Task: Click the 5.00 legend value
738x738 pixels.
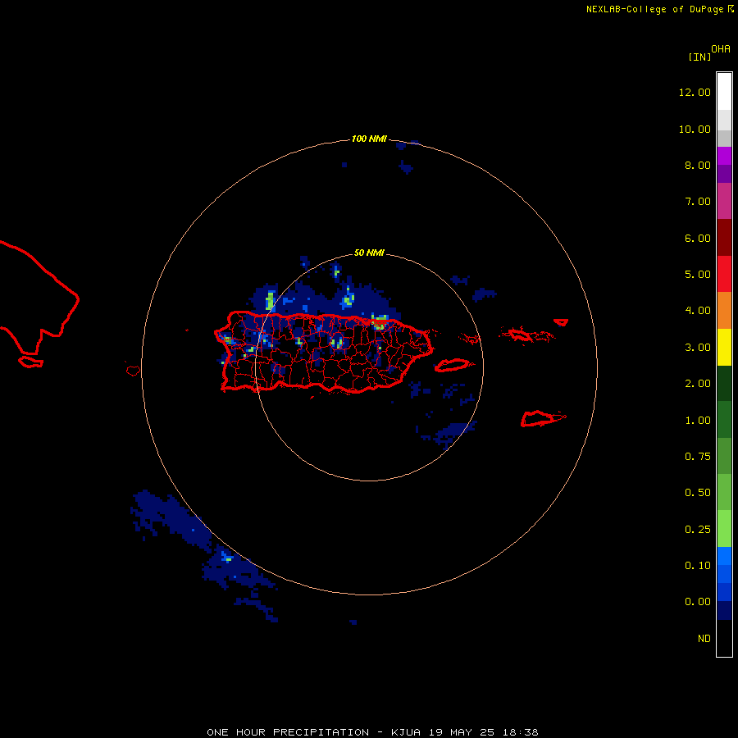Action: click(x=698, y=275)
